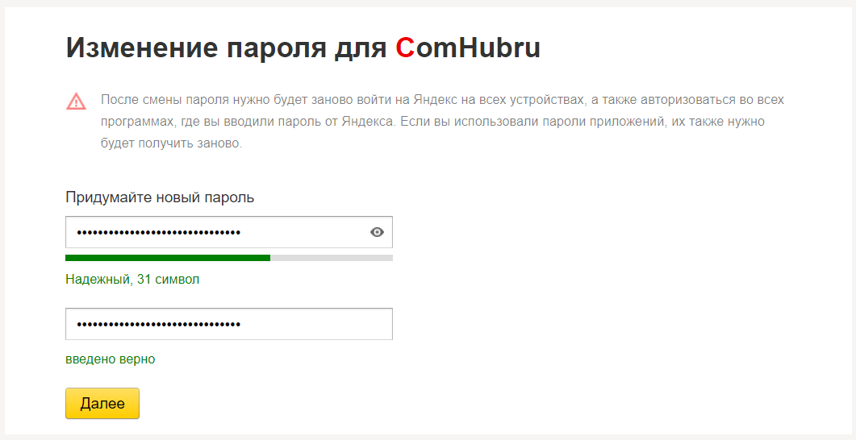The image size is (856, 440).
Task: Click the green filled part of strength bar
Action: (x=168, y=258)
